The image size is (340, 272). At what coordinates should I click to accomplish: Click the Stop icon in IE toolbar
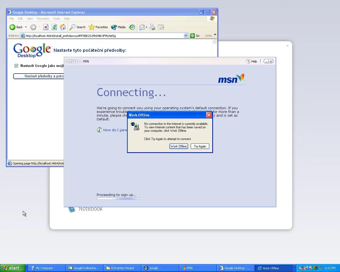(46, 27)
